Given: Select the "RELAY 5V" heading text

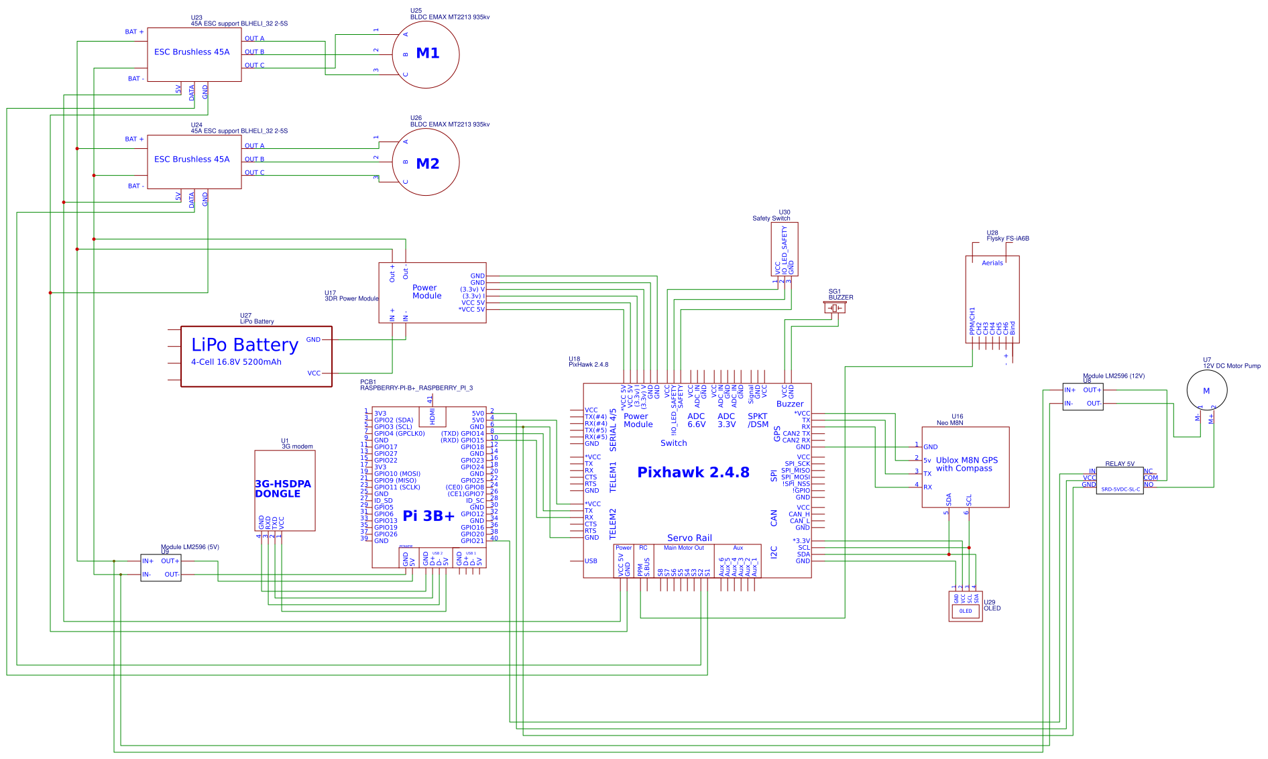Looking at the screenshot, I should 1120,464.
